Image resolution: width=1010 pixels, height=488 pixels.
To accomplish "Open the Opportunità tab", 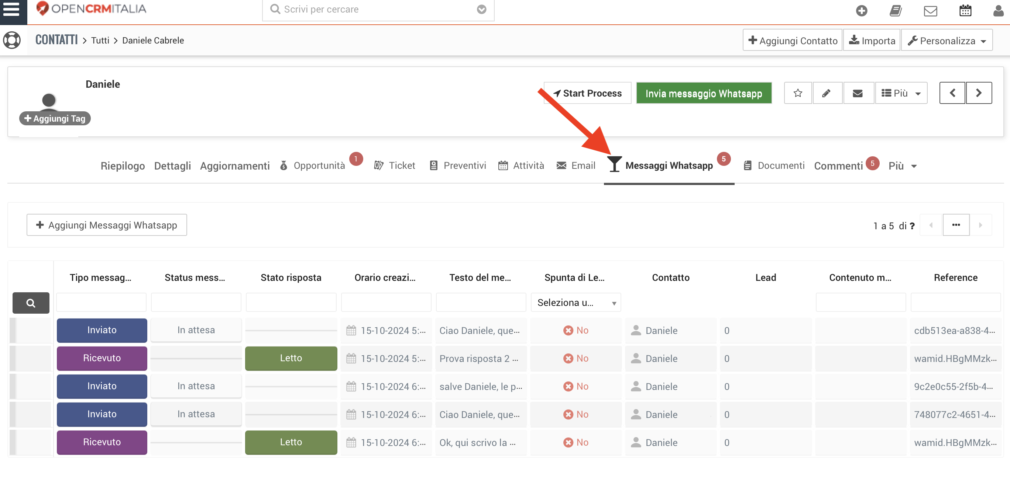I will tap(313, 165).
